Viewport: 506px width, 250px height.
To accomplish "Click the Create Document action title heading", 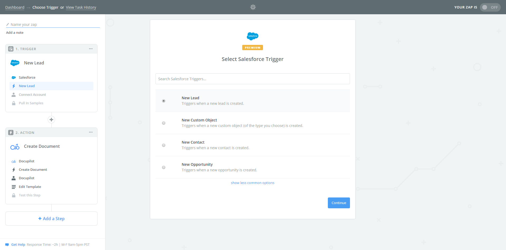I will (x=42, y=146).
